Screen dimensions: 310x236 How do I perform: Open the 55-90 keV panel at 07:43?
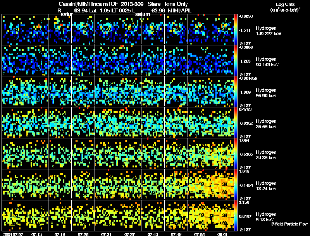(x=153, y=91)
